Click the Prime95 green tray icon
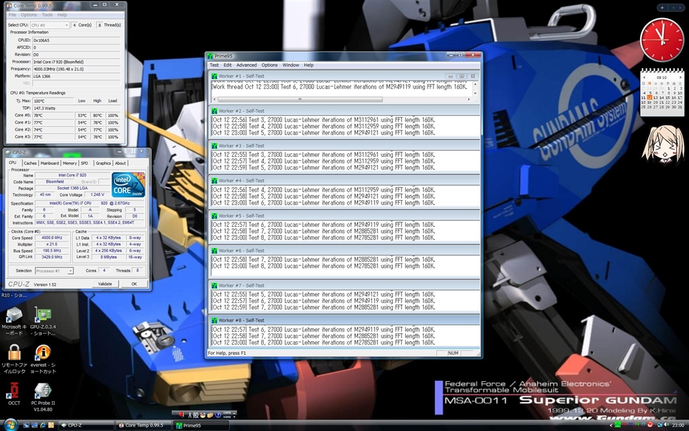Image resolution: width=689 pixels, height=431 pixels. (x=618, y=425)
